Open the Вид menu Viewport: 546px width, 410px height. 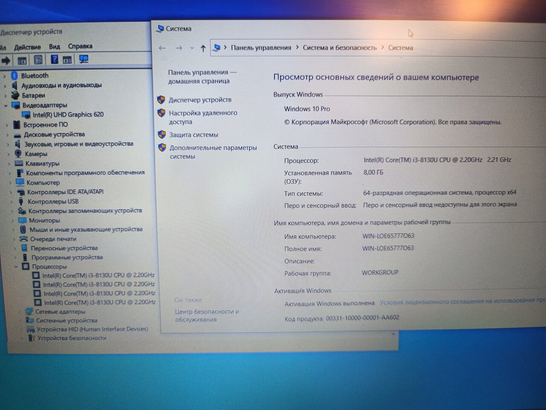pos(54,47)
